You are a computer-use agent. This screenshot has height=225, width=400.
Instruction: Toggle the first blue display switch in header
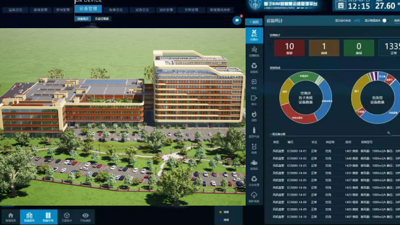point(357,21)
